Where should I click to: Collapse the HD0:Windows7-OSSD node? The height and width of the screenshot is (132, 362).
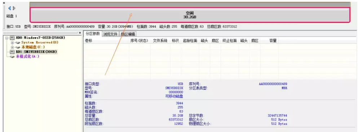point(7,38)
